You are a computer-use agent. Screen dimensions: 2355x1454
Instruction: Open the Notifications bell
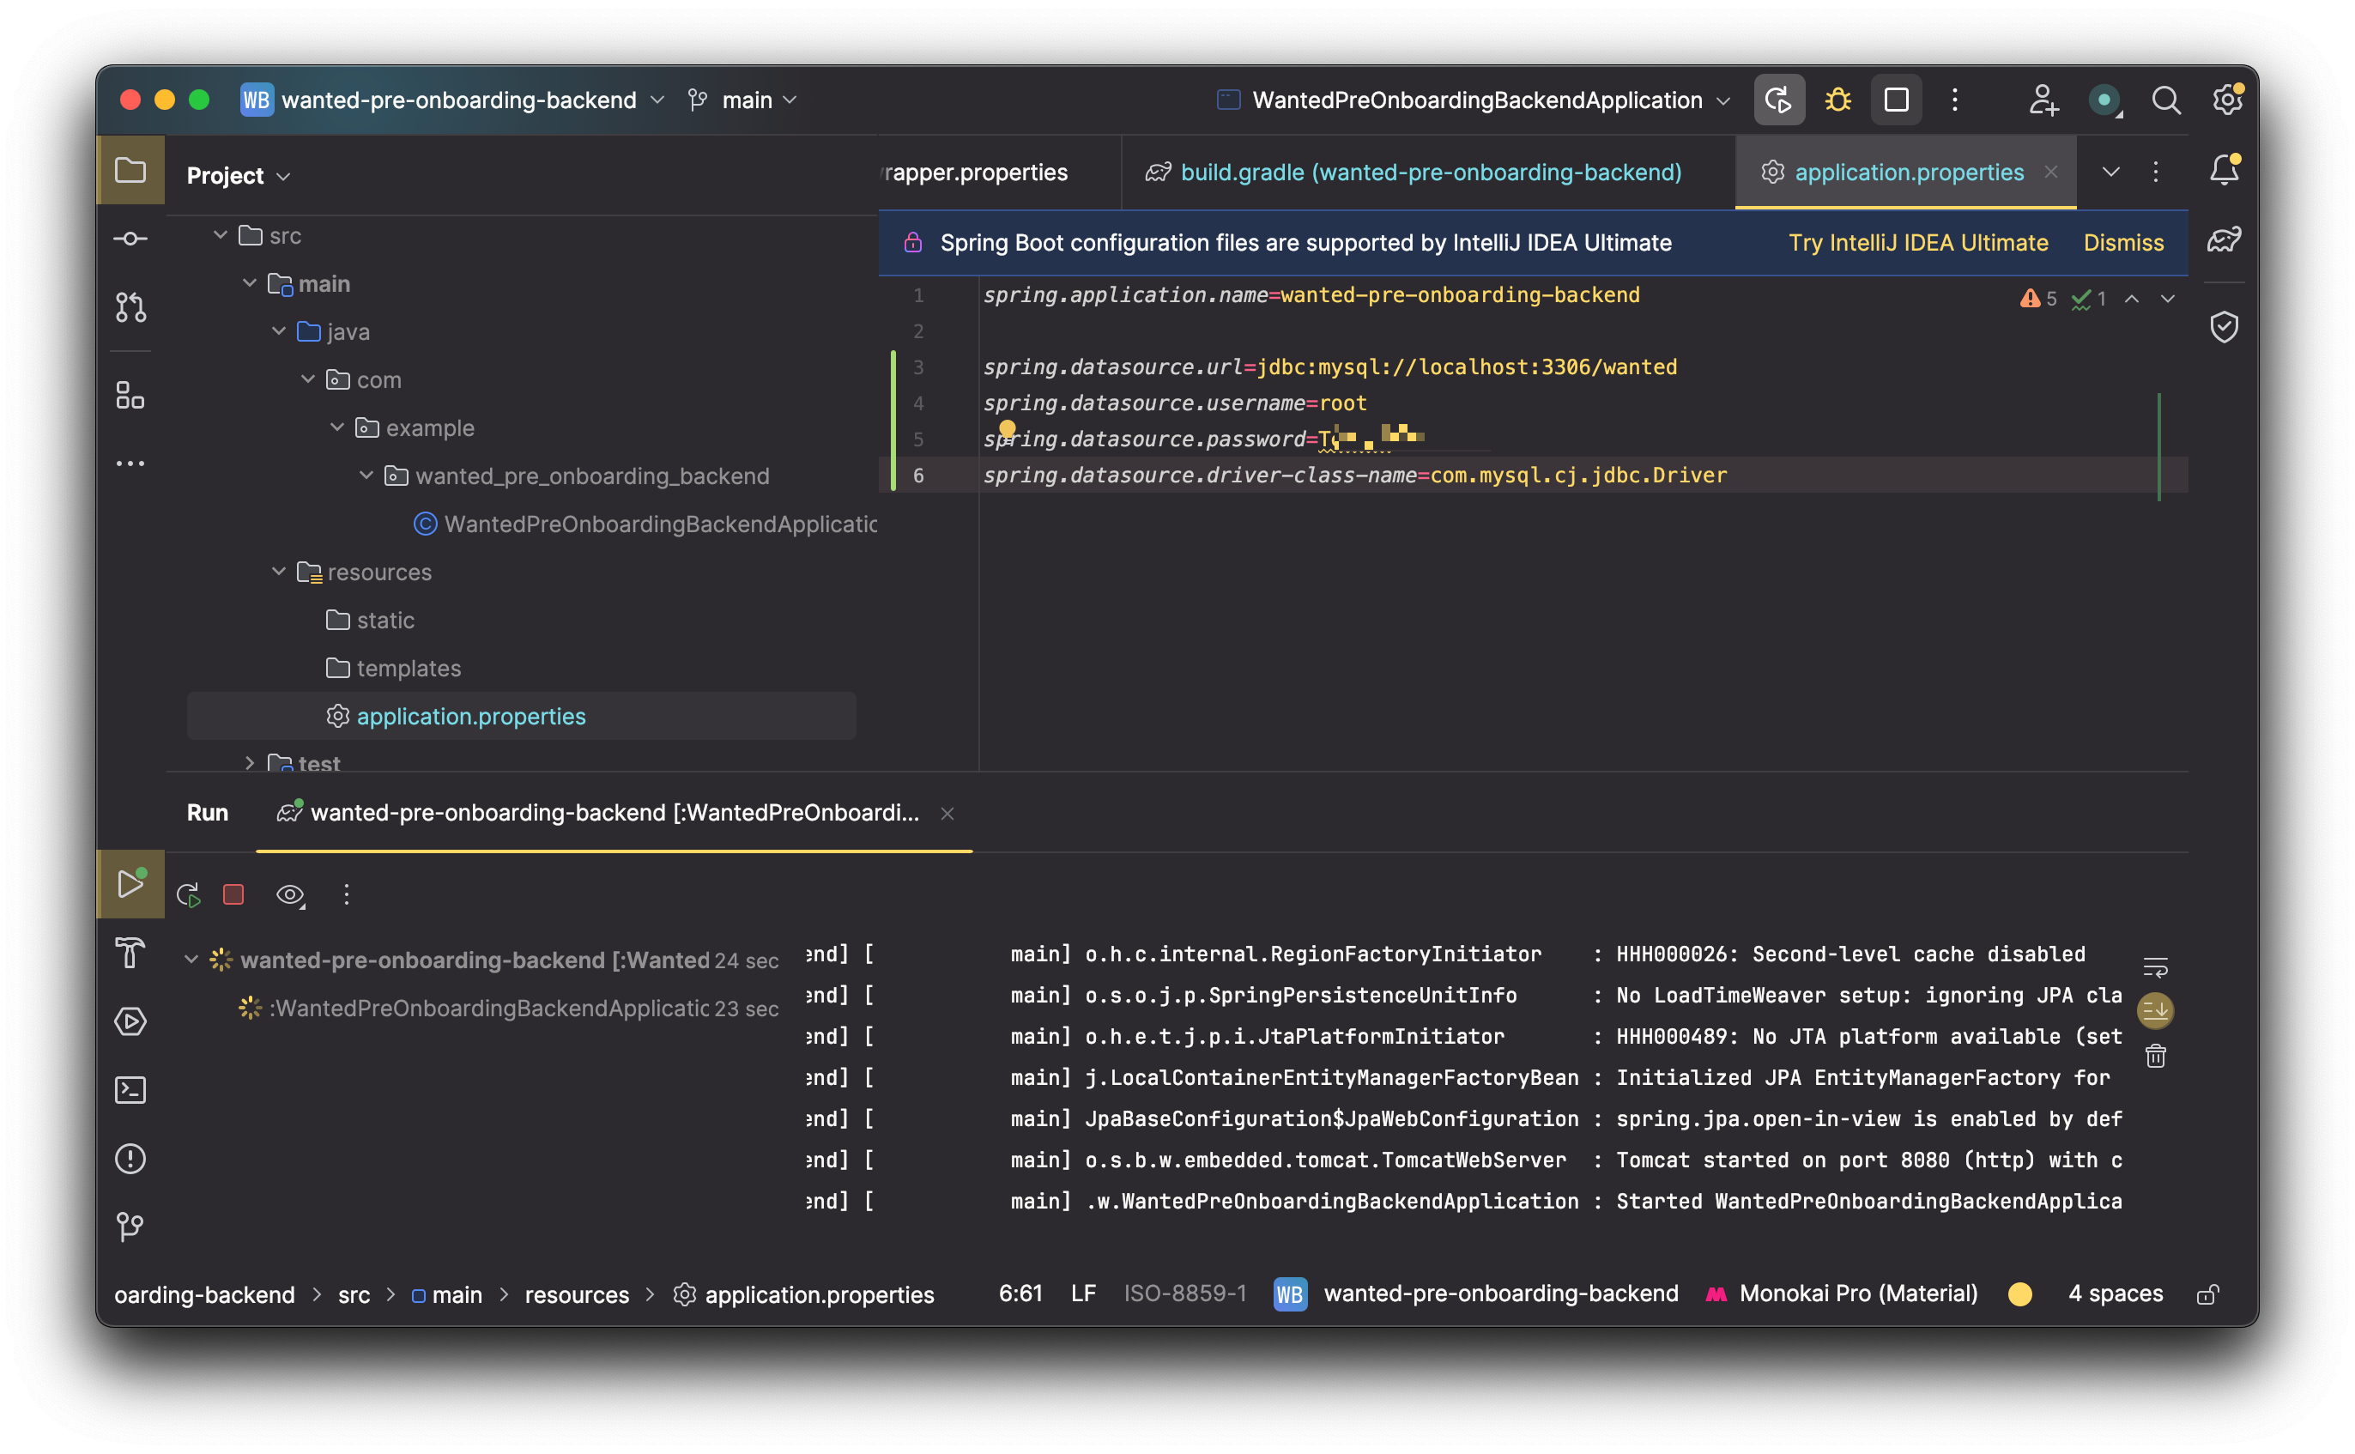(2225, 170)
